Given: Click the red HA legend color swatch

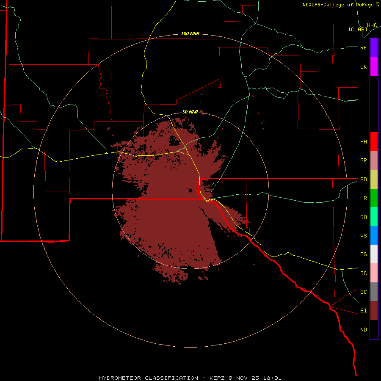Looking at the screenshot, I should click(374, 141).
